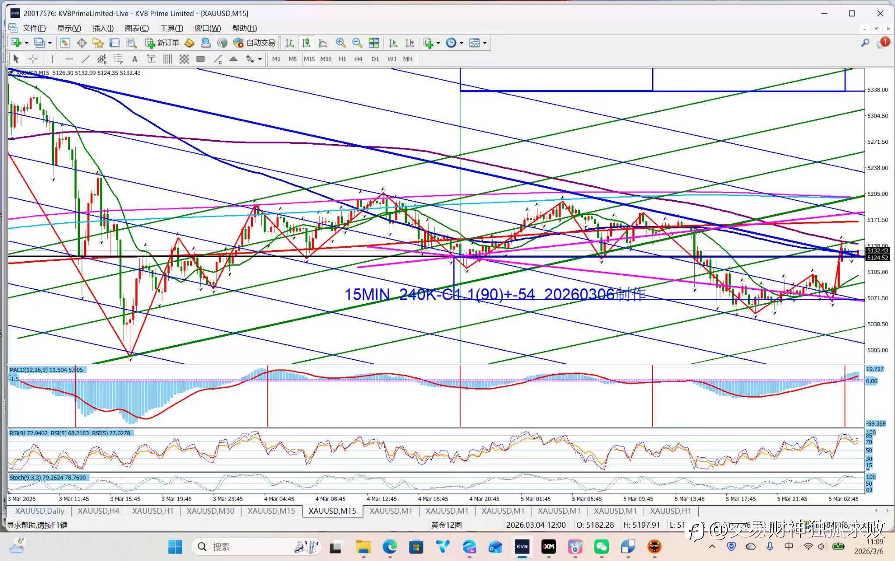This screenshot has height=561, width=895.
Task: Click the Zoom In magnifier icon
Action: click(x=341, y=43)
